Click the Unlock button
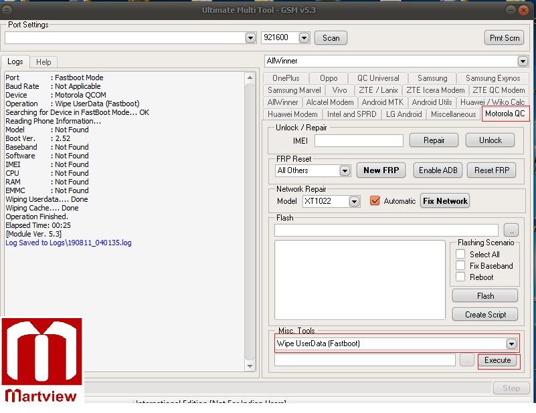The image size is (536, 413). pyautogui.click(x=490, y=140)
